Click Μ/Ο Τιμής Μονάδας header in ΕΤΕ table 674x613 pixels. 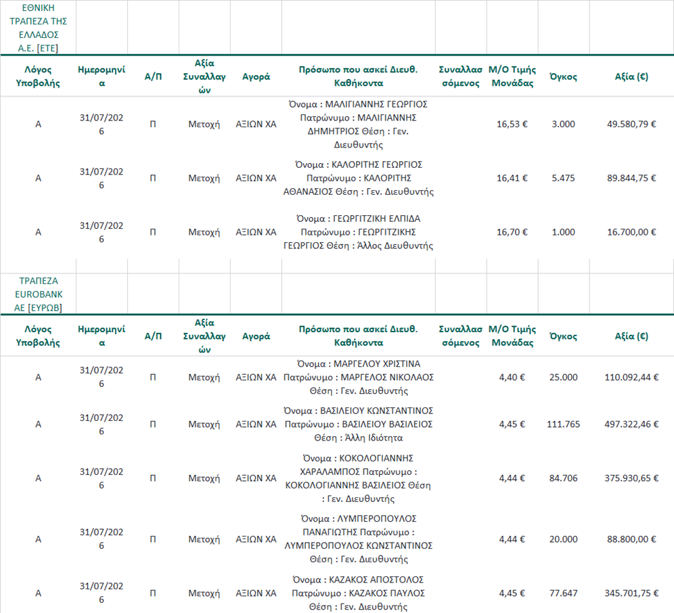click(x=512, y=76)
